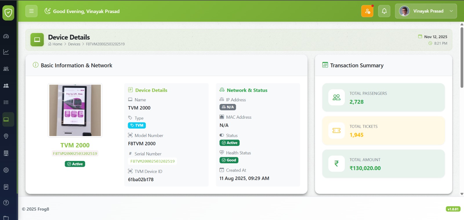Click the active devices laptop sidebar icon
This screenshot has height=220, width=464.
click(x=6, y=120)
